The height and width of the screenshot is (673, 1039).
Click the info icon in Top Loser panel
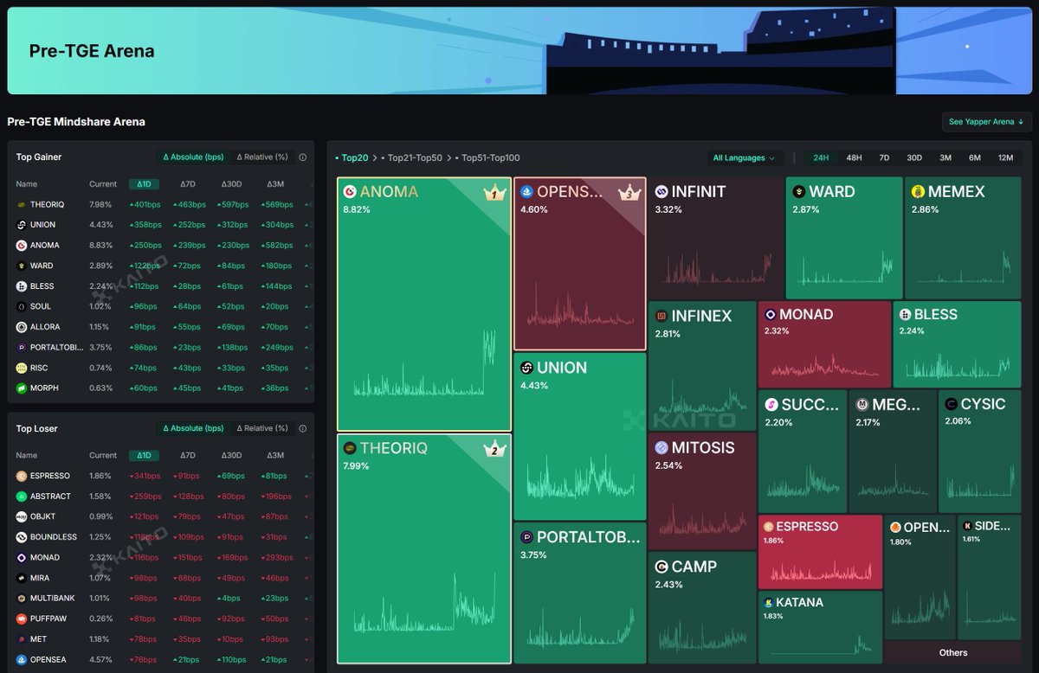click(302, 428)
